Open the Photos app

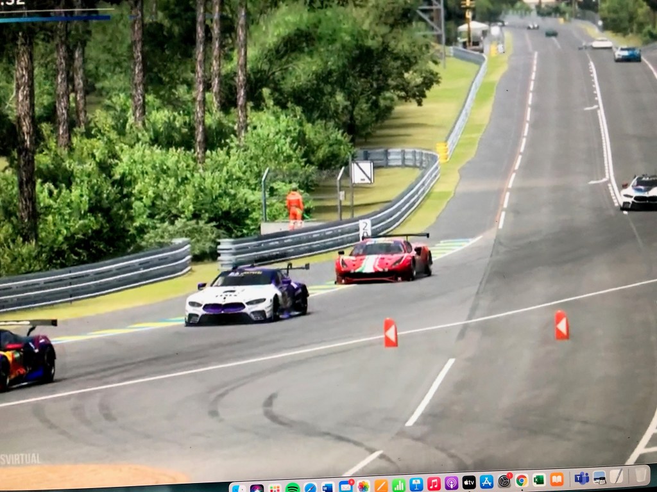click(x=363, y=486)
